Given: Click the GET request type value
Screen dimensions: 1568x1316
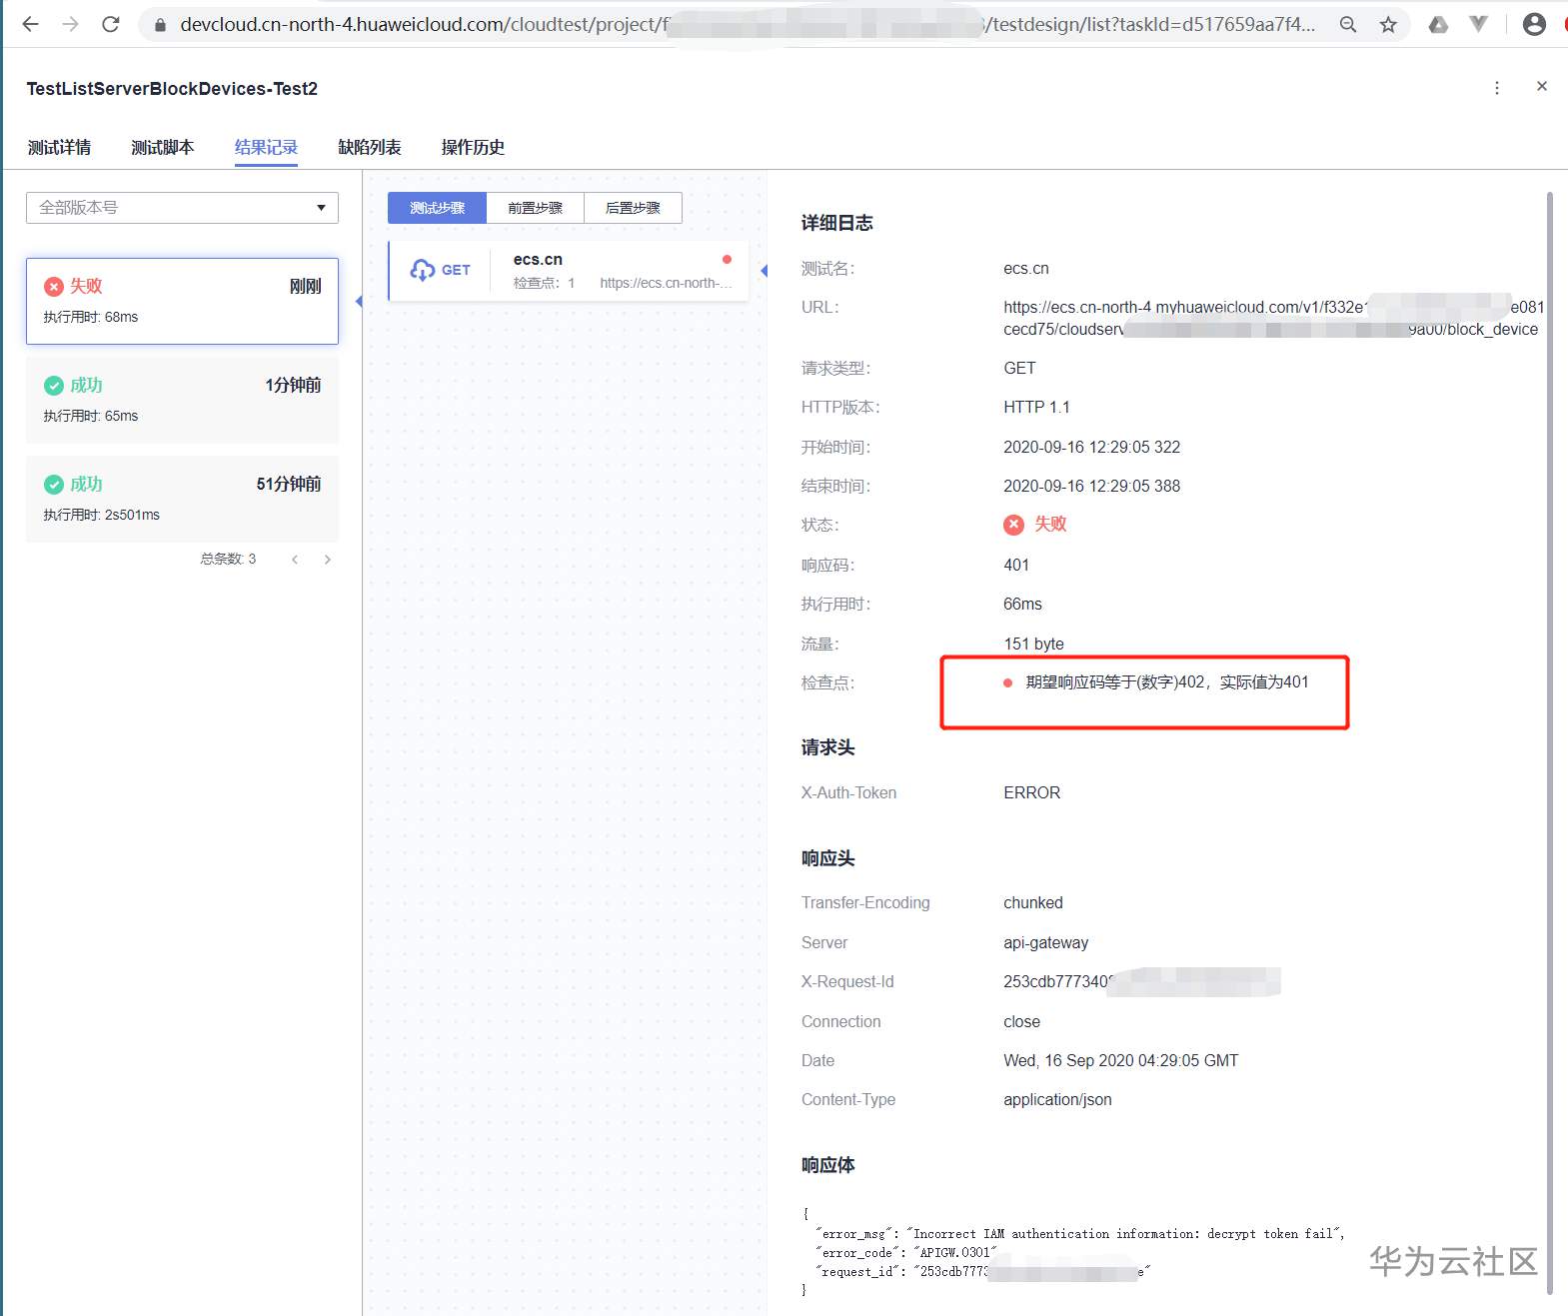Looking at the screenshot, I should [x=1019, y=369].
